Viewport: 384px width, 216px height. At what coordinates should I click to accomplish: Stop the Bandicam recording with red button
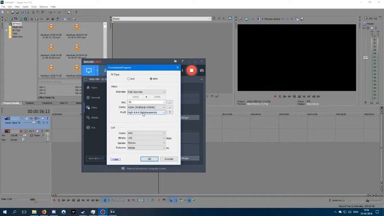191,70
